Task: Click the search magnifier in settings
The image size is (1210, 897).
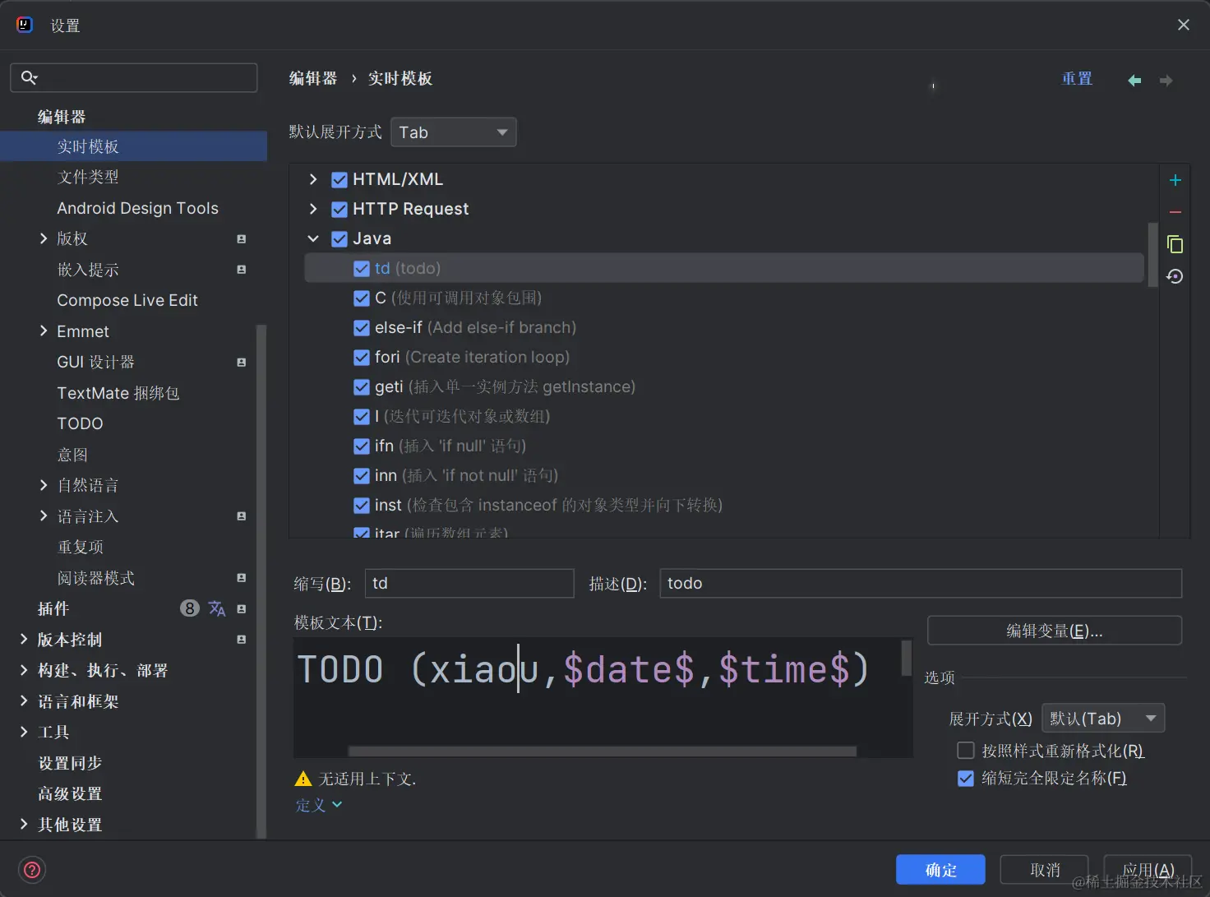Action: [x=30, y=76]
